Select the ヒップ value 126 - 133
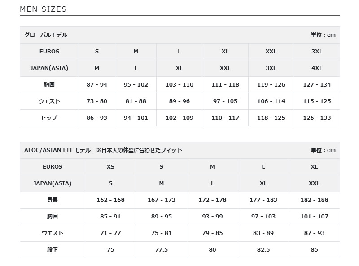Screen dimensions: 359x266 point(317,118)
